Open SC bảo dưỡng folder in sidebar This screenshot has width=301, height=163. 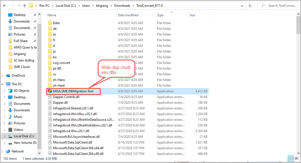[x=21, y=60]
